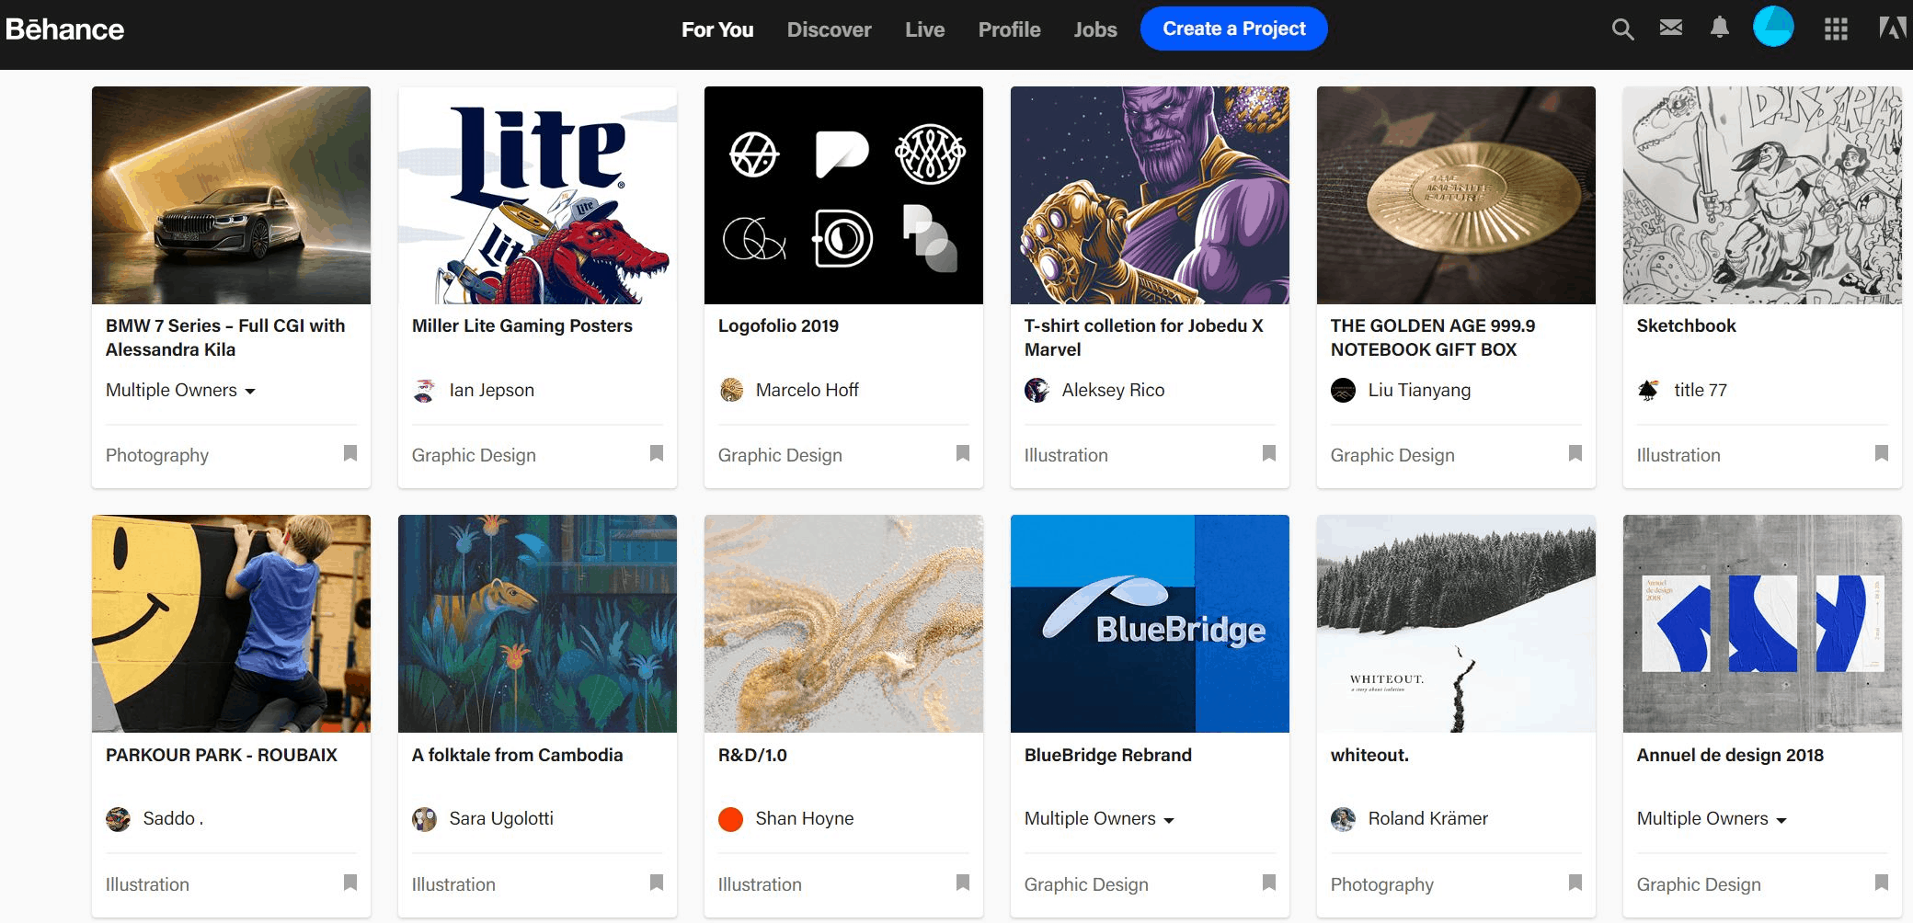The image size is (1913, 923).
Task: Open the Live tab
Action: pos(924,29)
